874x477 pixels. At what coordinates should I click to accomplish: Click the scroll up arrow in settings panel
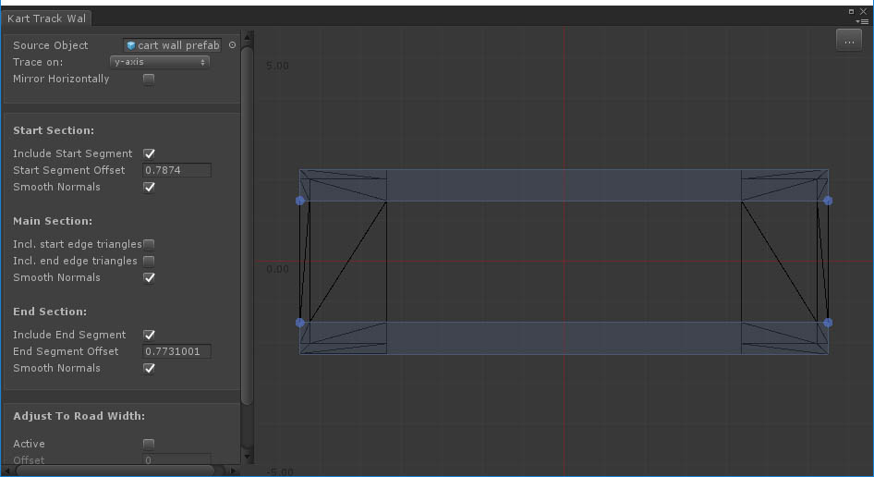[248, 37]
